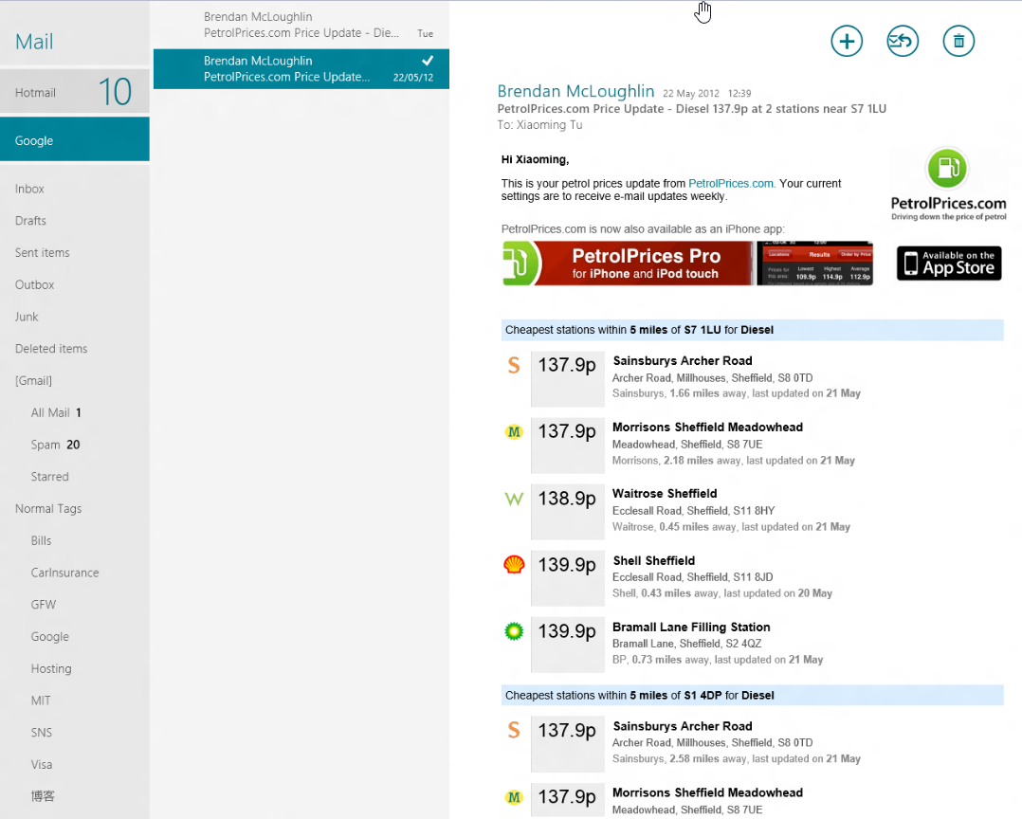Screen dimensions: 1022x819
Task: Open the SNS tag folder
Action: coord(42,732)
